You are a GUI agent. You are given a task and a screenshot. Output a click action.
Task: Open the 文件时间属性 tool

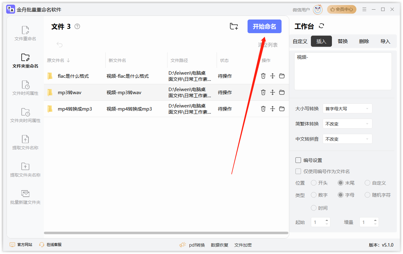click(x=25, y=89)
